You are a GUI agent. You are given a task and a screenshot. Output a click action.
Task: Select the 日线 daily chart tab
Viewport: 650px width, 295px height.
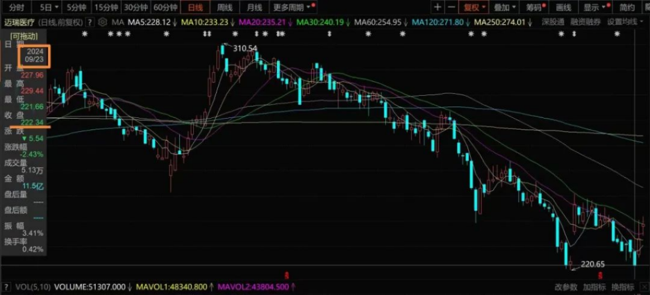pyautogui.click(x=195, y=7)
